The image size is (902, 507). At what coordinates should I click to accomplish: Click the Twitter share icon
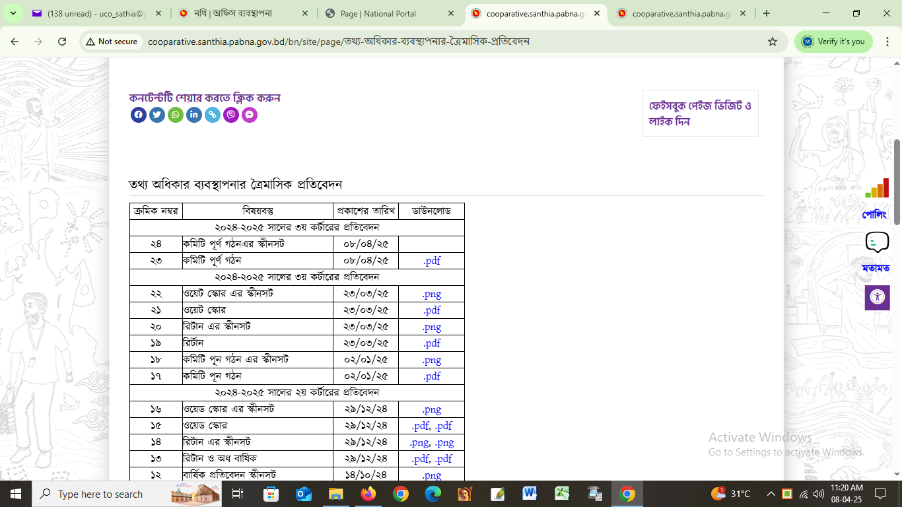pos(157,115)
